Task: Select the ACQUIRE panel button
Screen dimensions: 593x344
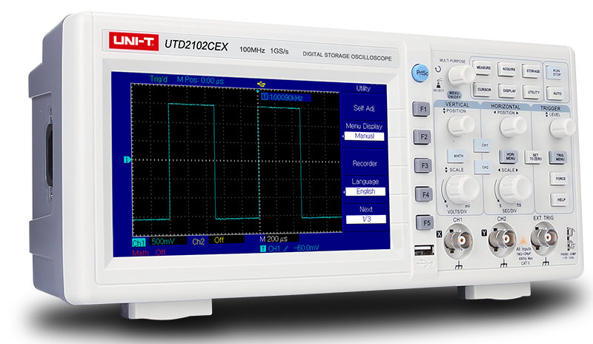Action: [508, 70]
